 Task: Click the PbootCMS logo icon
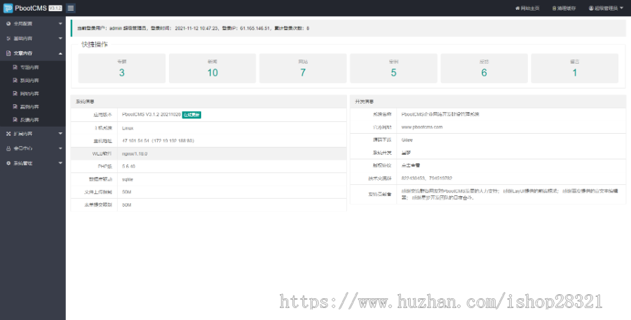click(x=8, y=8)
